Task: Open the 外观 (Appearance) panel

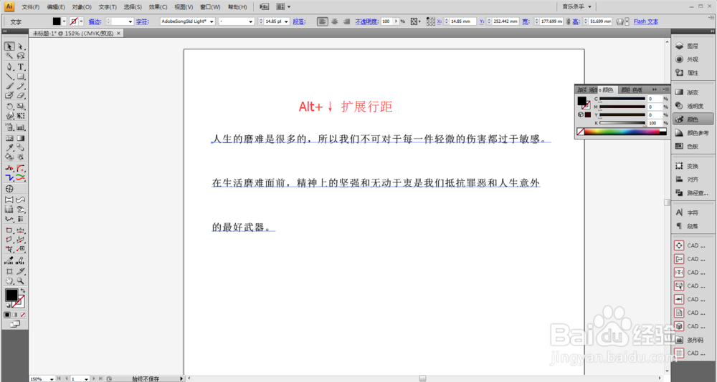Action: tap(693, 59)
